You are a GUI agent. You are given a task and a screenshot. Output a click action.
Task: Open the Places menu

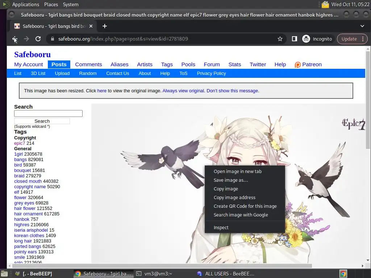click(51, 4)
